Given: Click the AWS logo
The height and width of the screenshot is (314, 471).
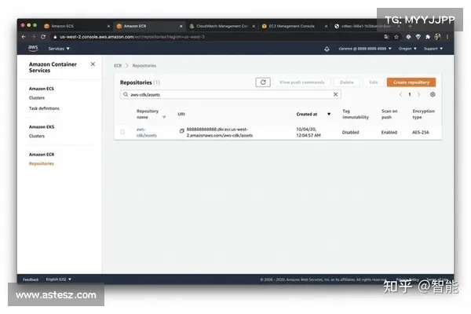Looking at the screenshot, I should (33, 48).
